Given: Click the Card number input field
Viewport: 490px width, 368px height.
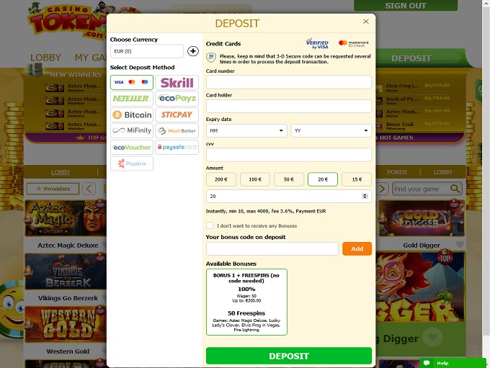Looking at the screenshot, I should [x=289, y=82].
